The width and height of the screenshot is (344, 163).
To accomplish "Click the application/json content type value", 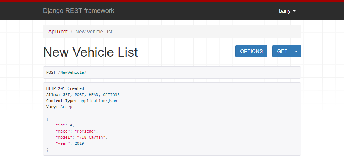I will [x=98, y=101].
